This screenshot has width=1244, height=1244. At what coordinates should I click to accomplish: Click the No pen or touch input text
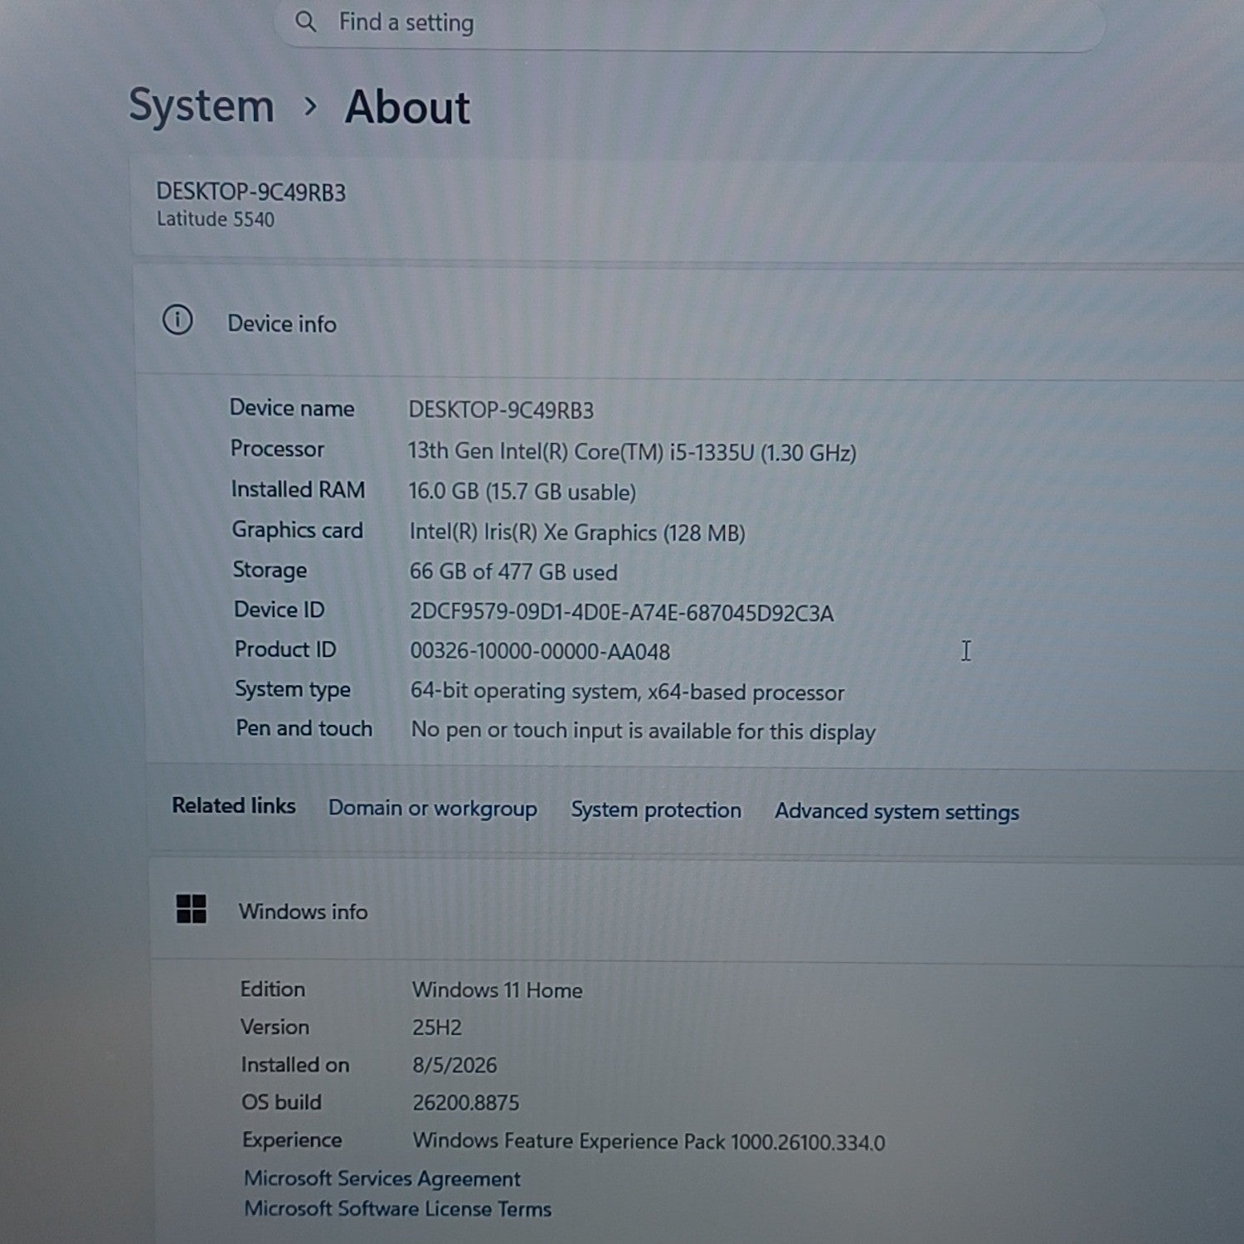644,731
